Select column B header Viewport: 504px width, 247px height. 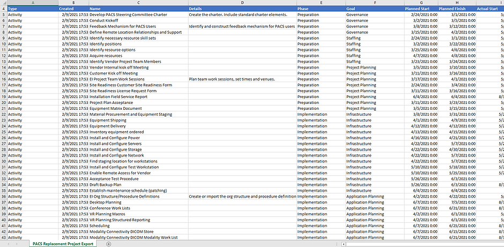point(73,3)
